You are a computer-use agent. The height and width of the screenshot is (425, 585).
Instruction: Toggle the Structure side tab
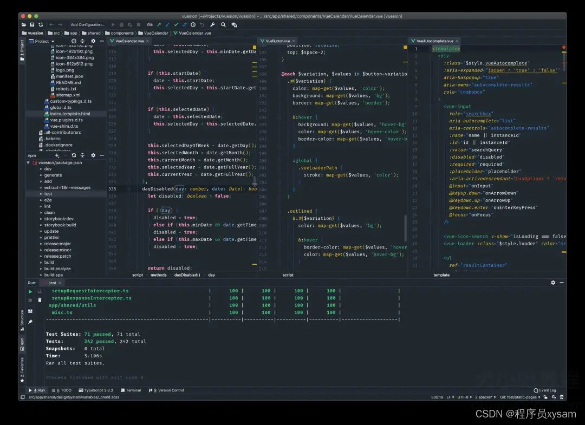[x=22, y=320]
